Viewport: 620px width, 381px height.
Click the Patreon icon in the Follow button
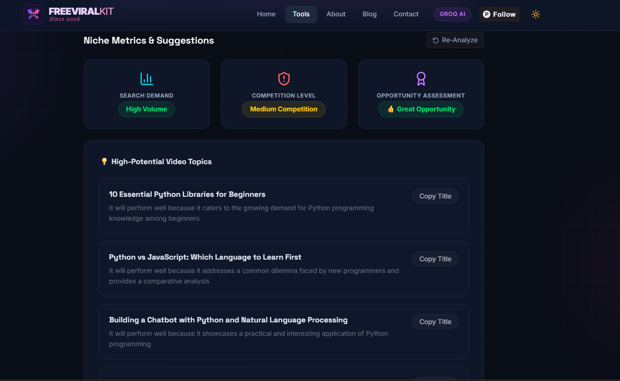pyautogui.click(x=487, y=14)
